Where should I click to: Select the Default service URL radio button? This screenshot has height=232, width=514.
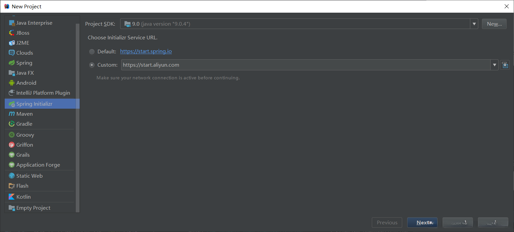tap(92, 52)
